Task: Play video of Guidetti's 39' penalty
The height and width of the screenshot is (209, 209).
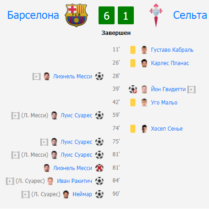Action: click(192, 89)
